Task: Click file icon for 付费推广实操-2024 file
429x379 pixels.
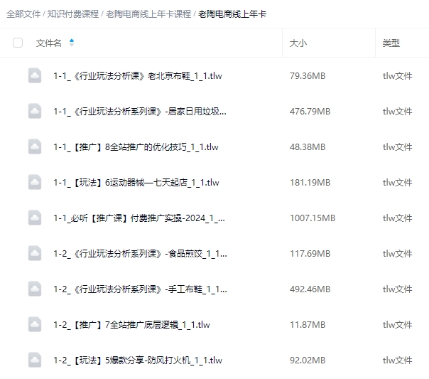Action: [x=35, y=218]
